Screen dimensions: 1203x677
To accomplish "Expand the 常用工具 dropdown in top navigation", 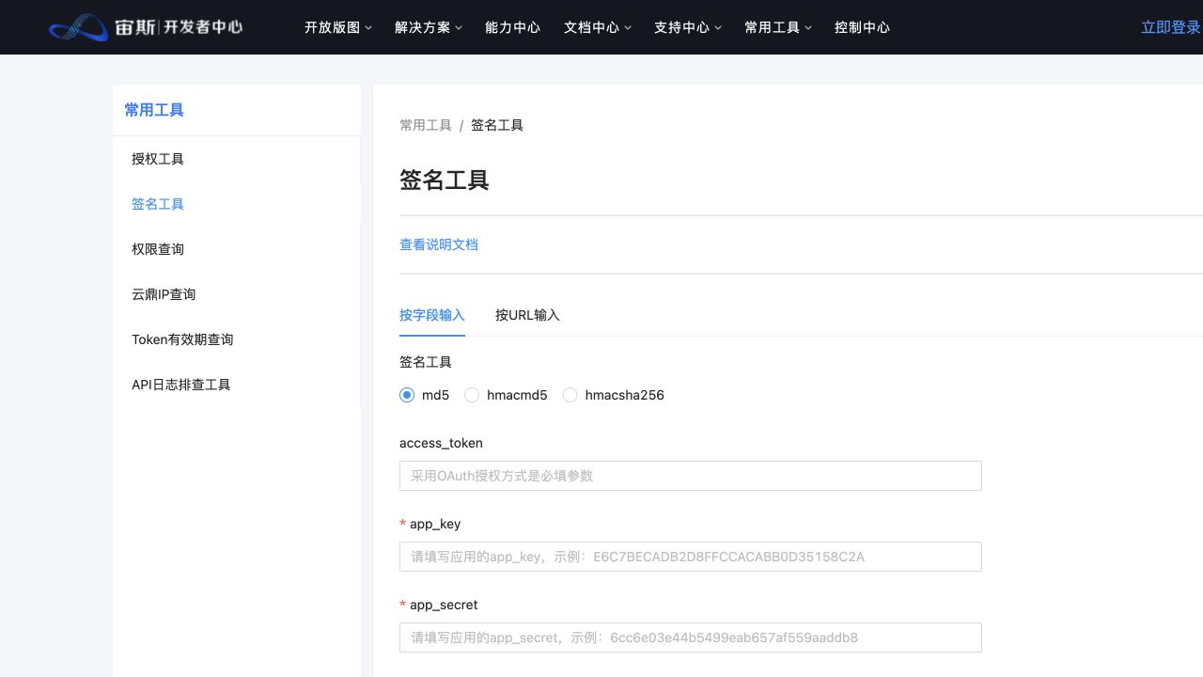I will point(778,27).
